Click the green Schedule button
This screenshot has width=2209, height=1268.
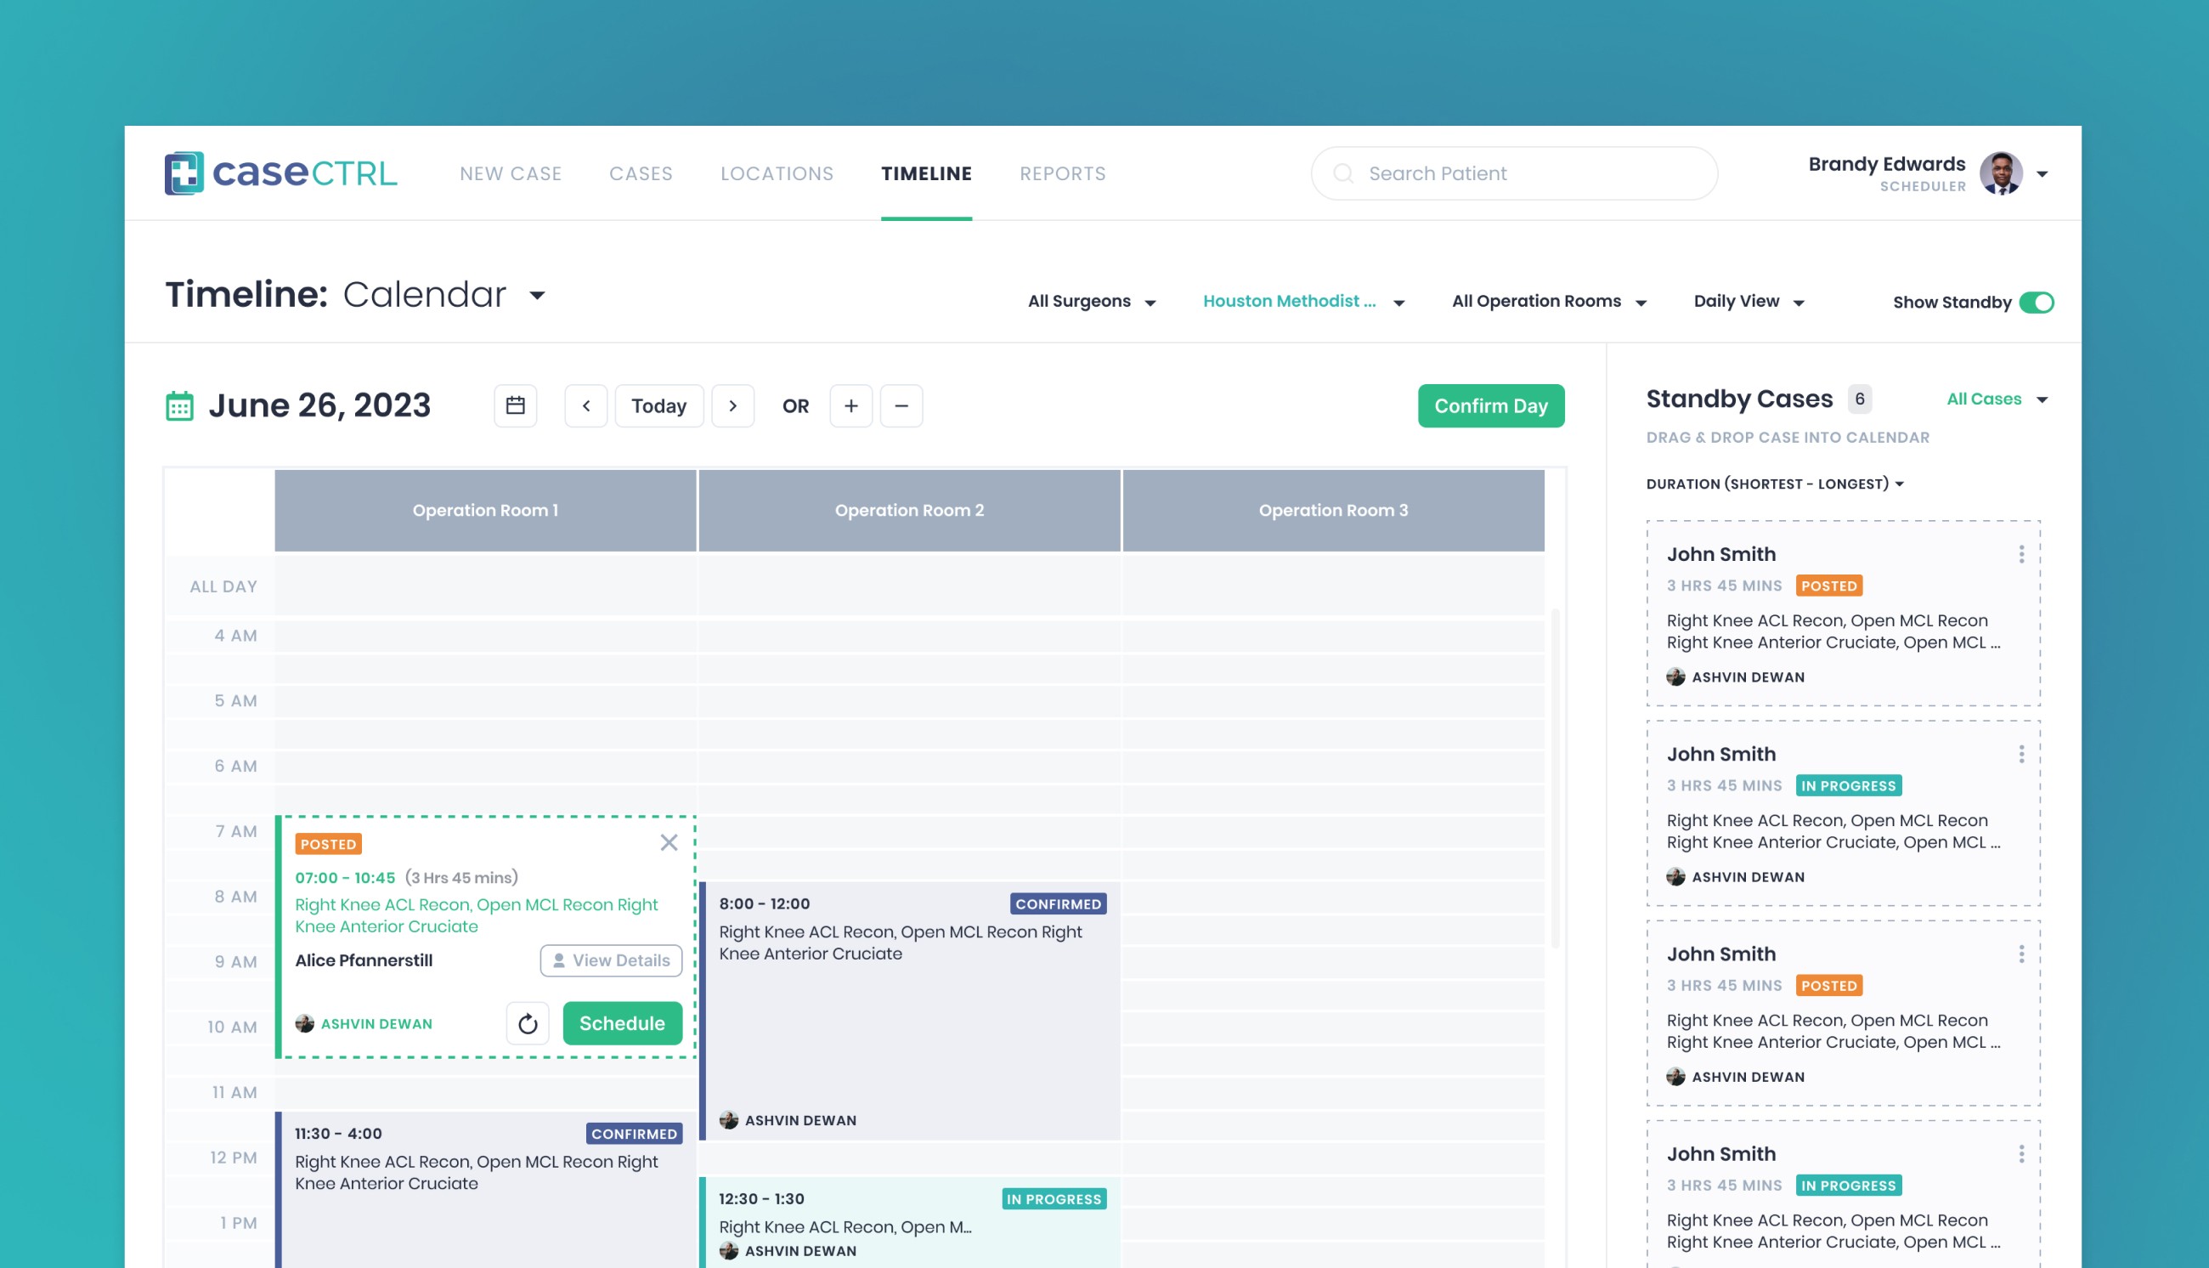pos(621,1023)
